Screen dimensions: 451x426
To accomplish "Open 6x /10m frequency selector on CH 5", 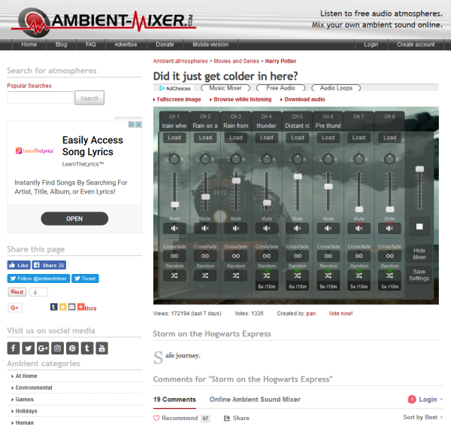I will tap(298, 287).
